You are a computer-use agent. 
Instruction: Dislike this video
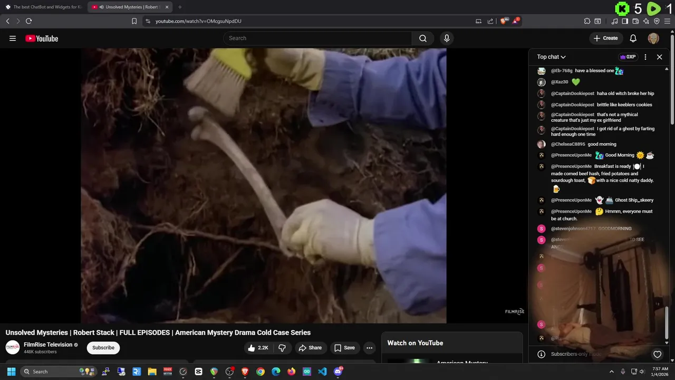[x=282, y=348]
